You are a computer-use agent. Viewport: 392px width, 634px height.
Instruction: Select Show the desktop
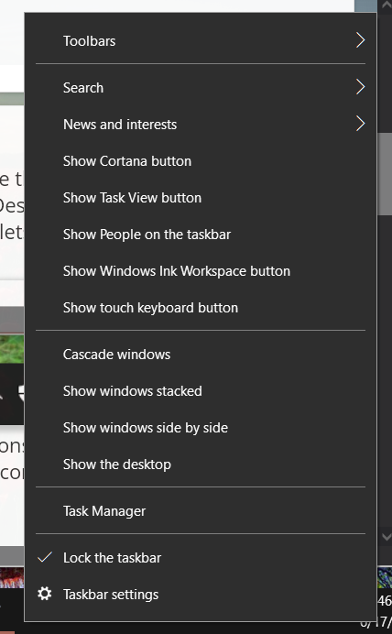click(201, 465)
